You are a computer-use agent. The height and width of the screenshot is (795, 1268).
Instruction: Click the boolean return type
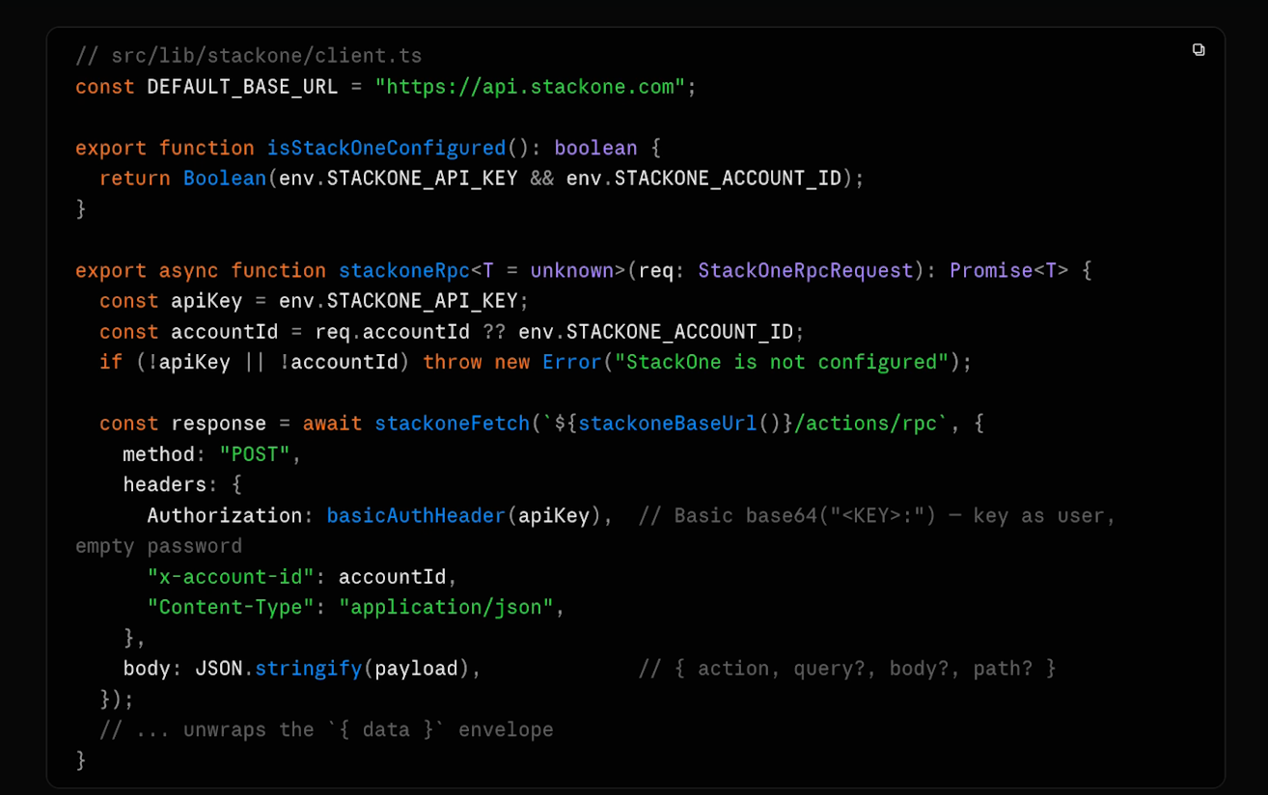click(595, 148)
